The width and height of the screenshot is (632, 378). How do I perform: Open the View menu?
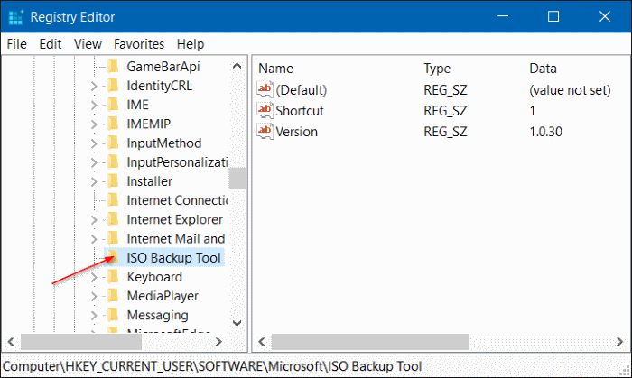[x=88, y=44]
